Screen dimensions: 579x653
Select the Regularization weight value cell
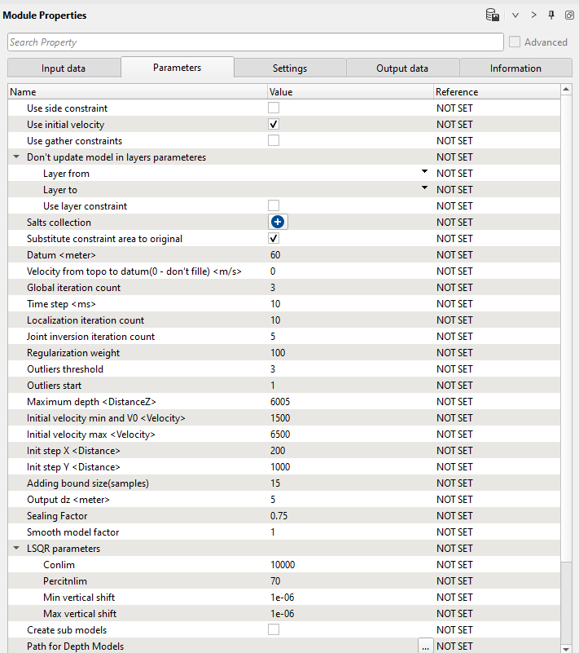tap(349, 353)
